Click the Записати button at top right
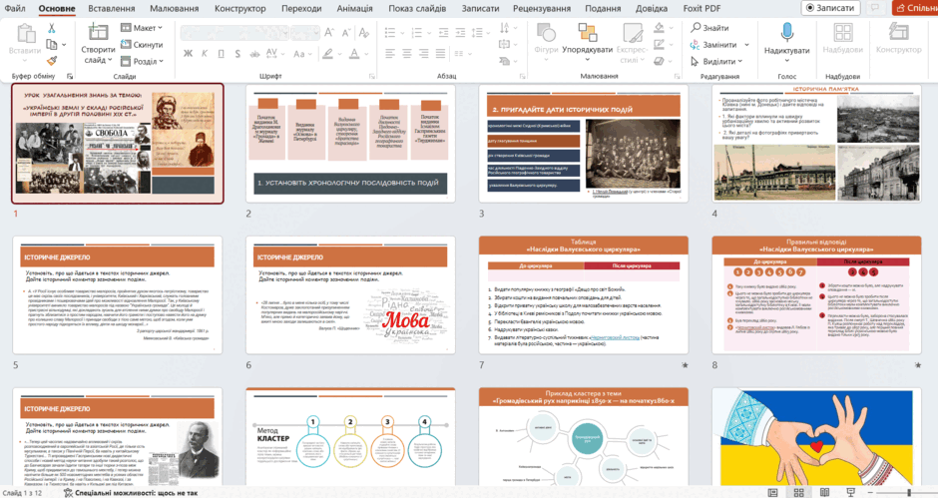This screenshot has width=938, height=498. tap(830, 8)
